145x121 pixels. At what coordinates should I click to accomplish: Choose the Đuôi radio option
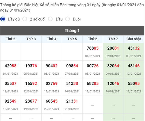(x=67, y=19)
